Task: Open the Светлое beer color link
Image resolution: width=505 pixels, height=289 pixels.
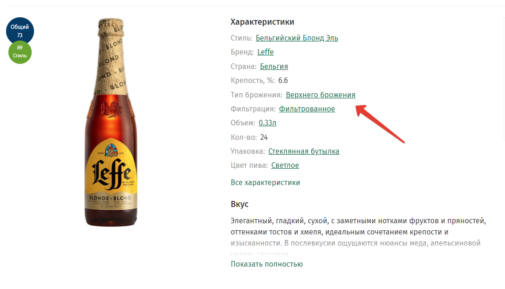Action: click(x=285, y=165)
